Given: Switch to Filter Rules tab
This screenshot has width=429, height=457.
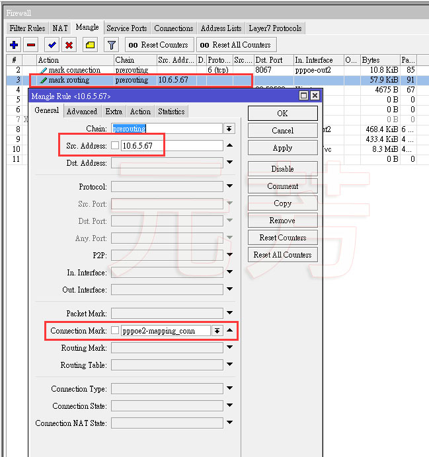Looking at the screenshot, I should click(x=27, y=28).
